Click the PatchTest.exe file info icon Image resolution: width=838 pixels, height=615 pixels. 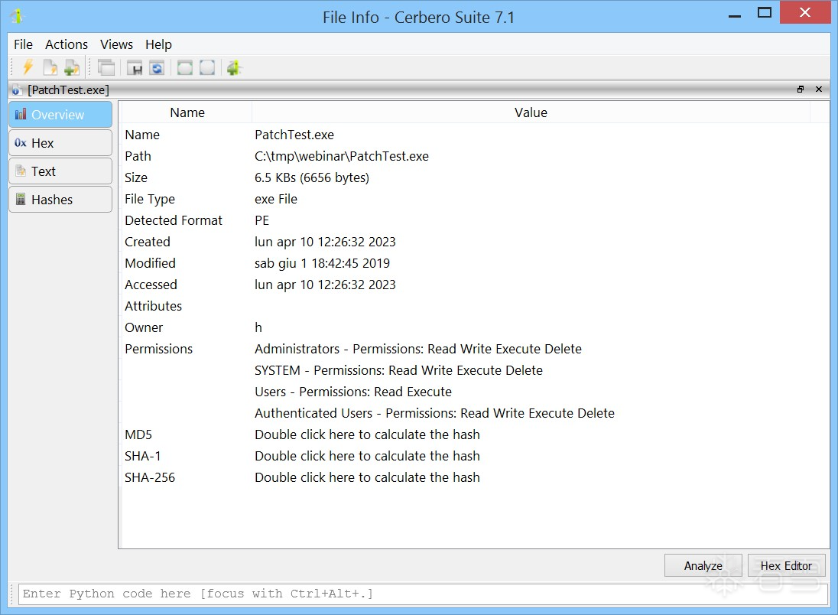(x=17, y=89)
